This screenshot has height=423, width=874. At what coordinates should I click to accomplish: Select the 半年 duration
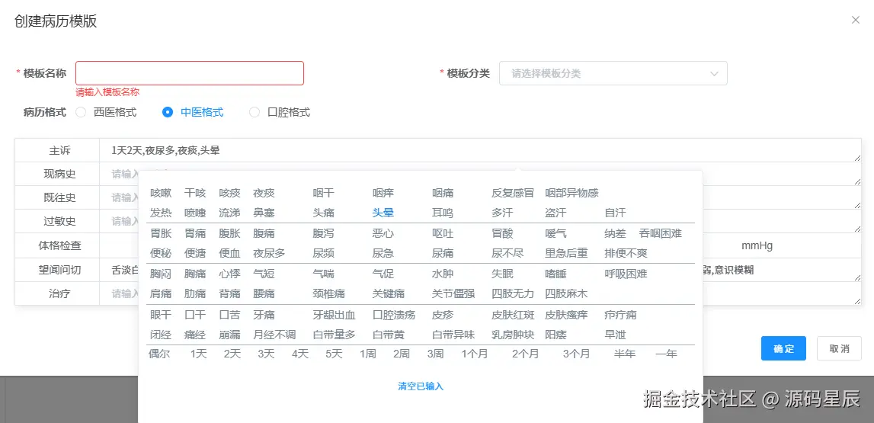[x=625, y=354]
